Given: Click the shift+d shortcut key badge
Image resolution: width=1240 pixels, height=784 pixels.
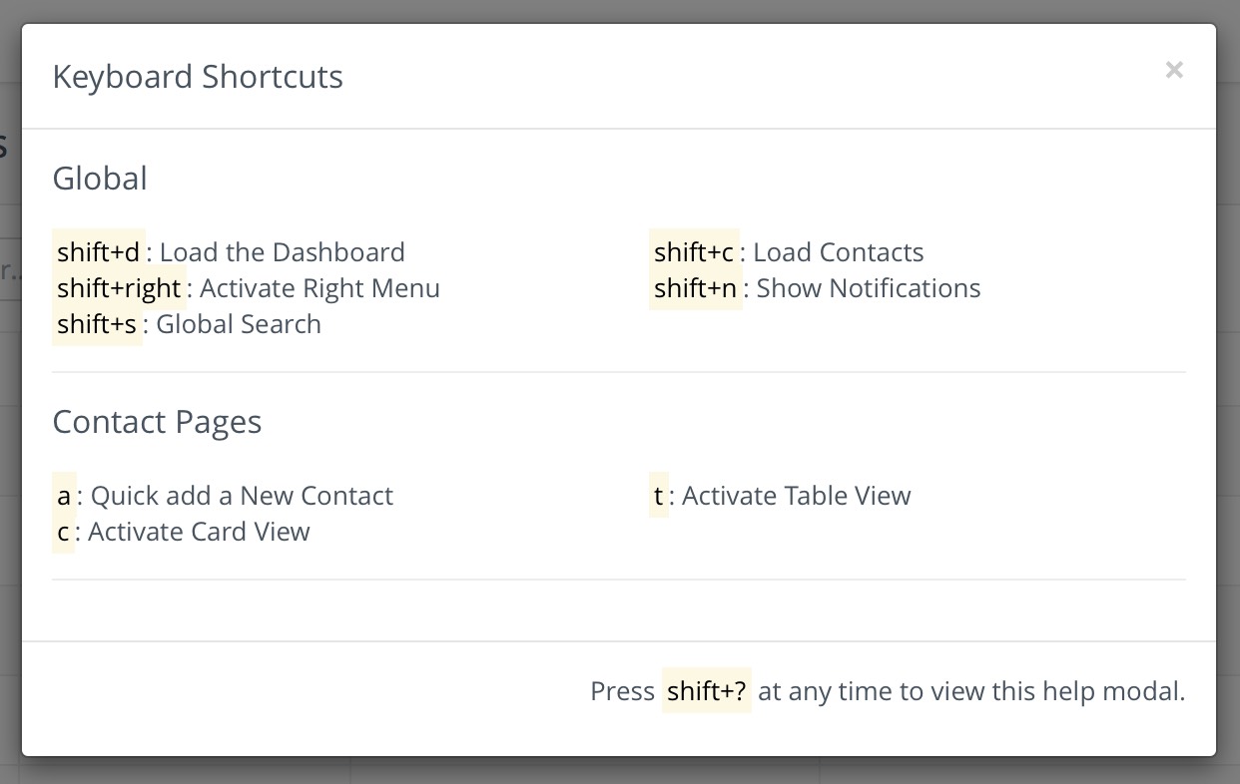Looking at the screenshot, I should 98,251.
